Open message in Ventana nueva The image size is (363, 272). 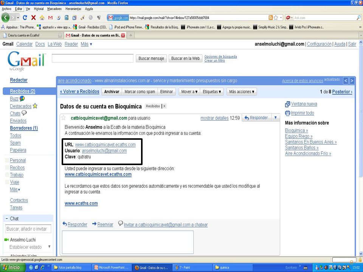pyautogui.click(x=304, y=104)
